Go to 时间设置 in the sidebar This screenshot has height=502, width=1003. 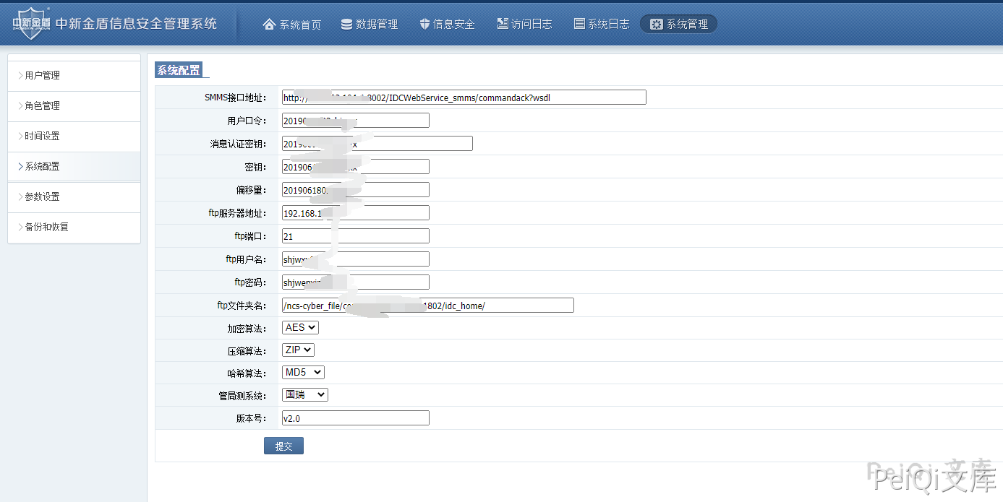click(x=74, y=137)
